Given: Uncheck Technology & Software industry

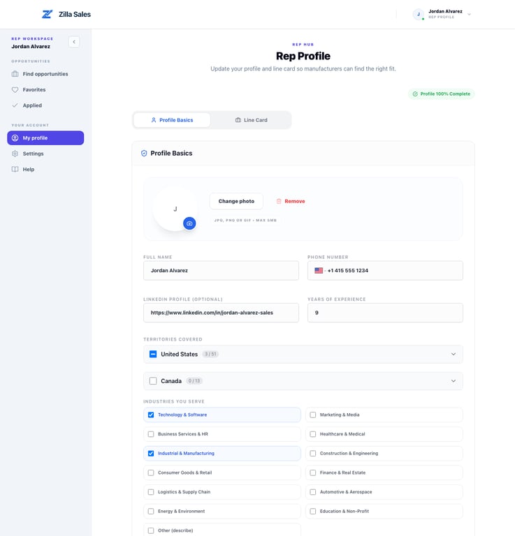Looking at the screenshot, I should coord(151,415).
